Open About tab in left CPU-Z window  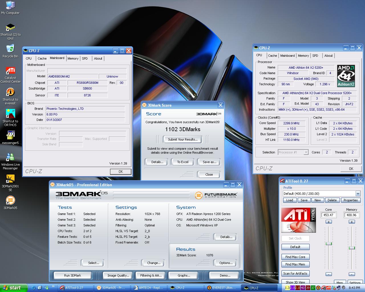(98, 58)
